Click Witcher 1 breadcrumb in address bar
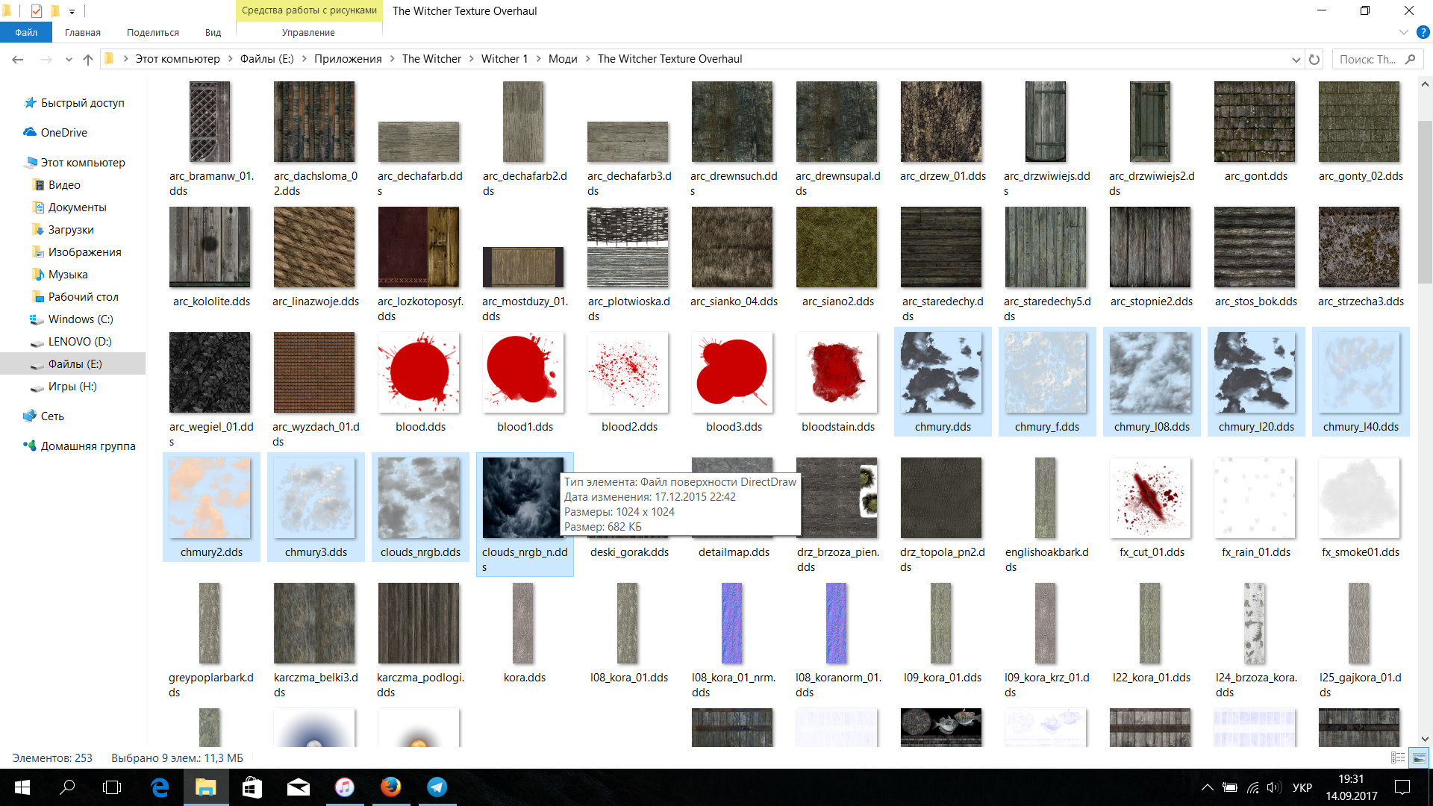The width and height of the screenshot is (1433, 806). (x=504, y=59)
